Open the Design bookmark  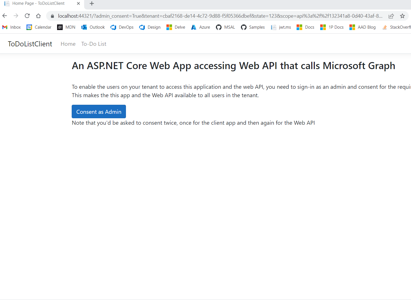(150, 27)
